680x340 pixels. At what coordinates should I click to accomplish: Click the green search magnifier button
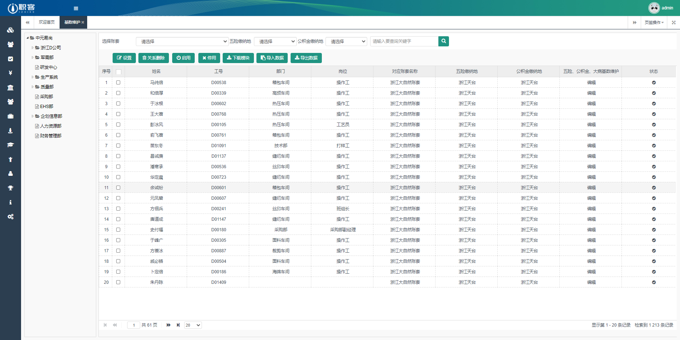click(x=444, y=41)
